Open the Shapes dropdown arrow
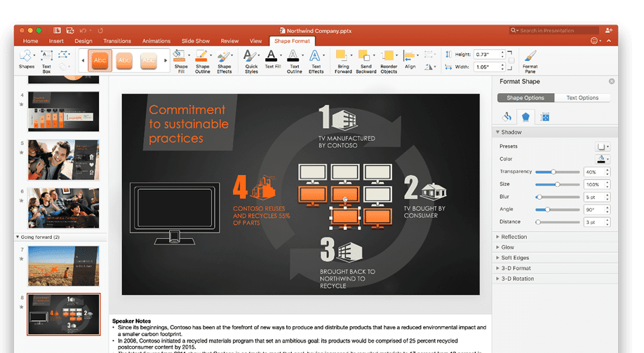The height and width of the screenshot is (353, 644). pyautogui.click(x=34, y=55)
